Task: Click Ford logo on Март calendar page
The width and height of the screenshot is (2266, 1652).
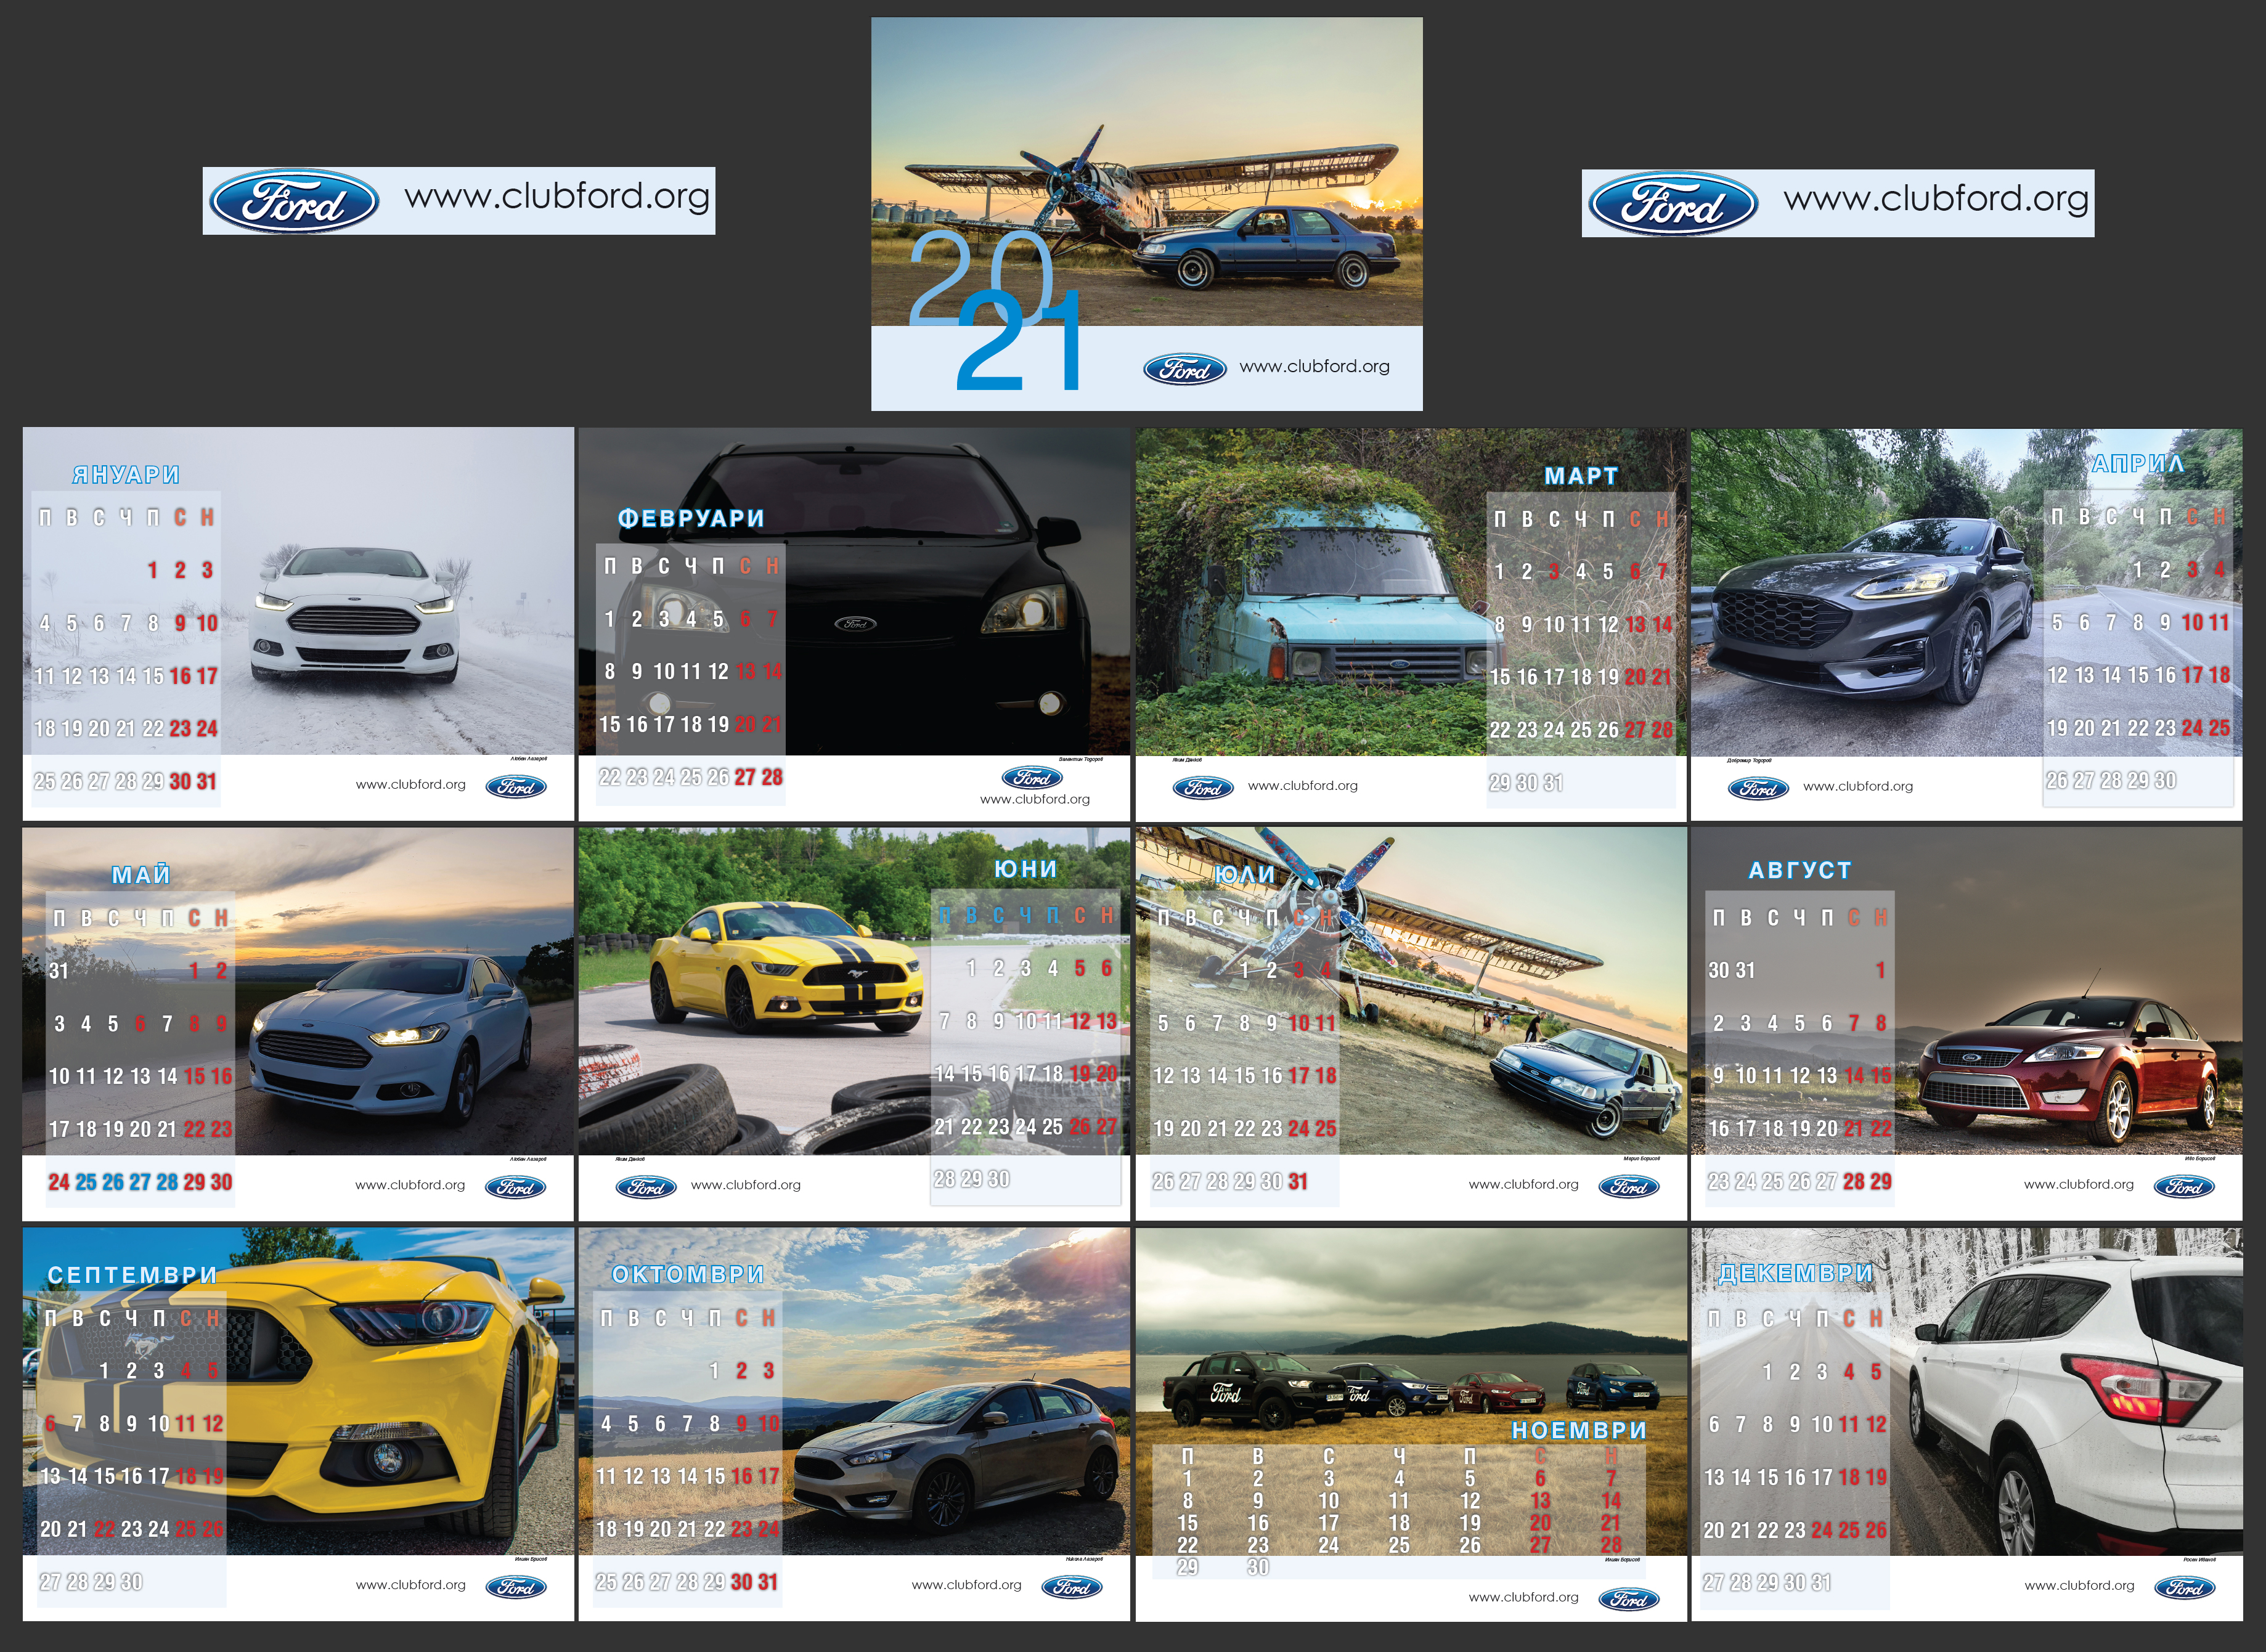Action: tap(1203, 787)
